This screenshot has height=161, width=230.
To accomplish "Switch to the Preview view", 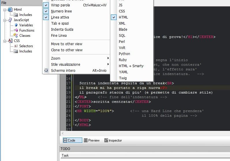I will [91, 140].
